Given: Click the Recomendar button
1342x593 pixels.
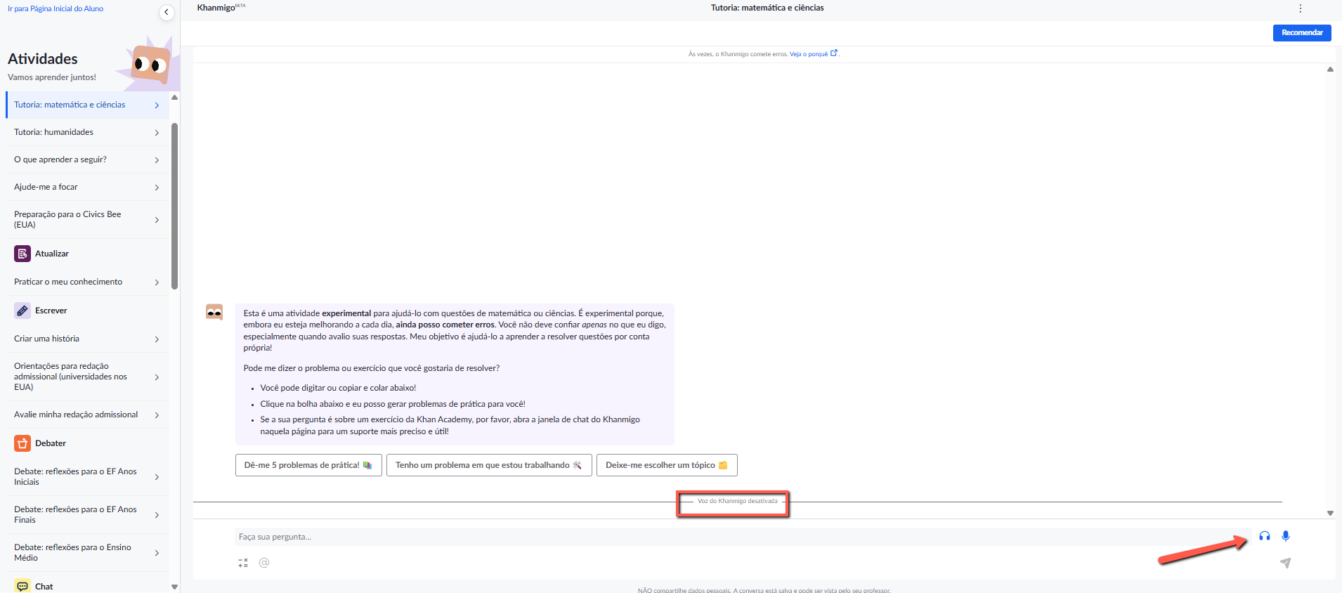Looking at the screenshot, I should (x=1302, y=33).
